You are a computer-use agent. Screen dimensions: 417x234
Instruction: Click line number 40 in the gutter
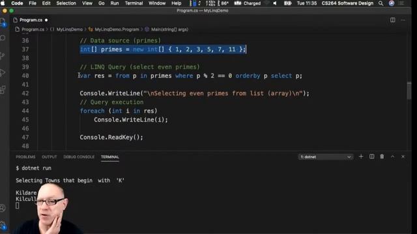25,76
